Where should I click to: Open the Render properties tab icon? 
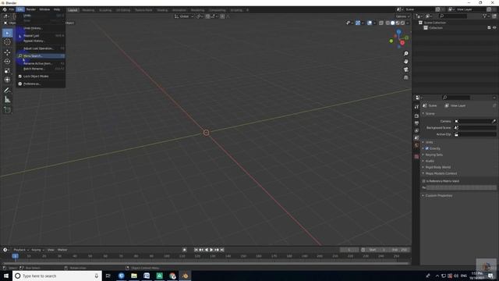click(416, 116)
